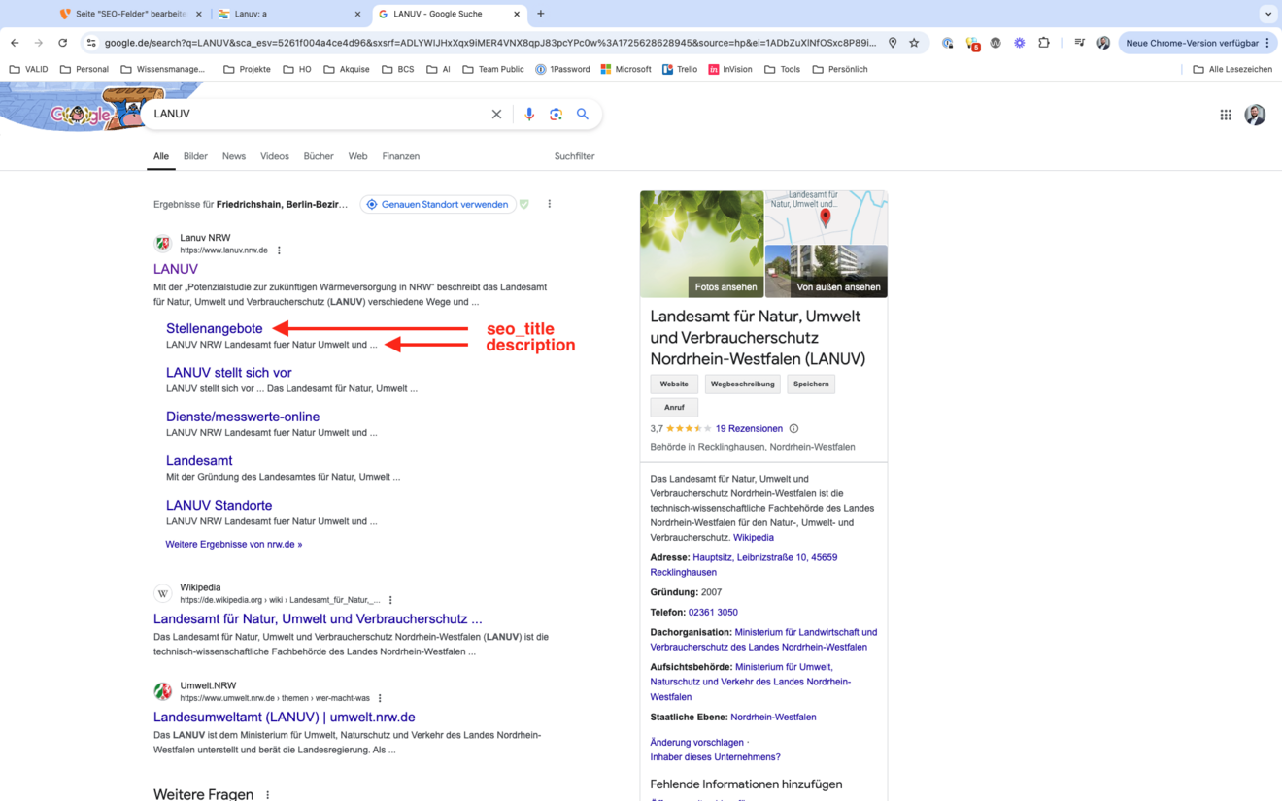Open the map thumbnail in knowledge panel
The width and height of the screenshot is (1282, 801).
tap(827, 217)
